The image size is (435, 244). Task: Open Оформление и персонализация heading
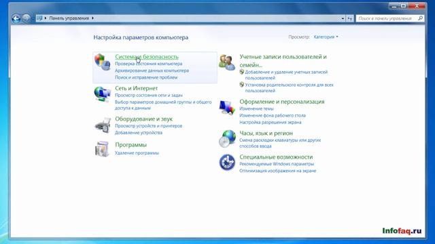pos(282,102)
